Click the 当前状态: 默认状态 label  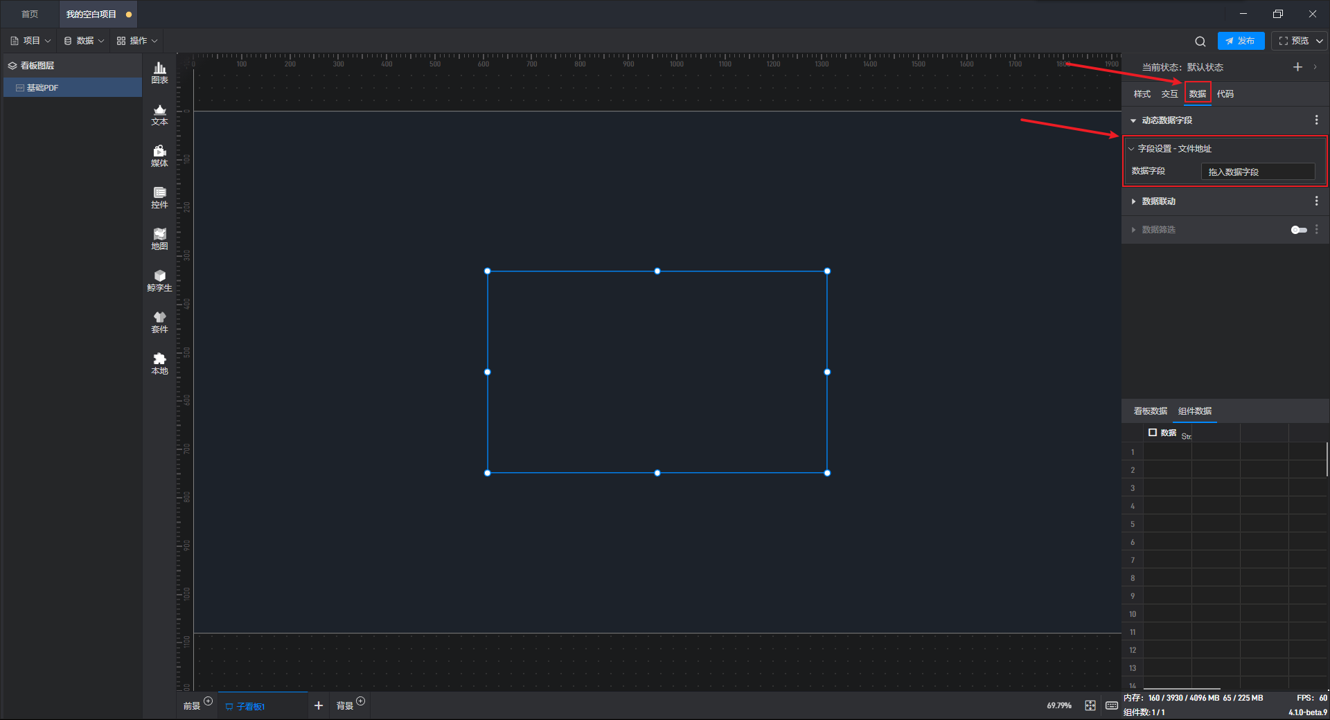coord(1182,67)
